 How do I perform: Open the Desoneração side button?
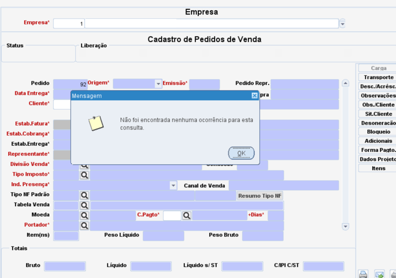point(379,123)
